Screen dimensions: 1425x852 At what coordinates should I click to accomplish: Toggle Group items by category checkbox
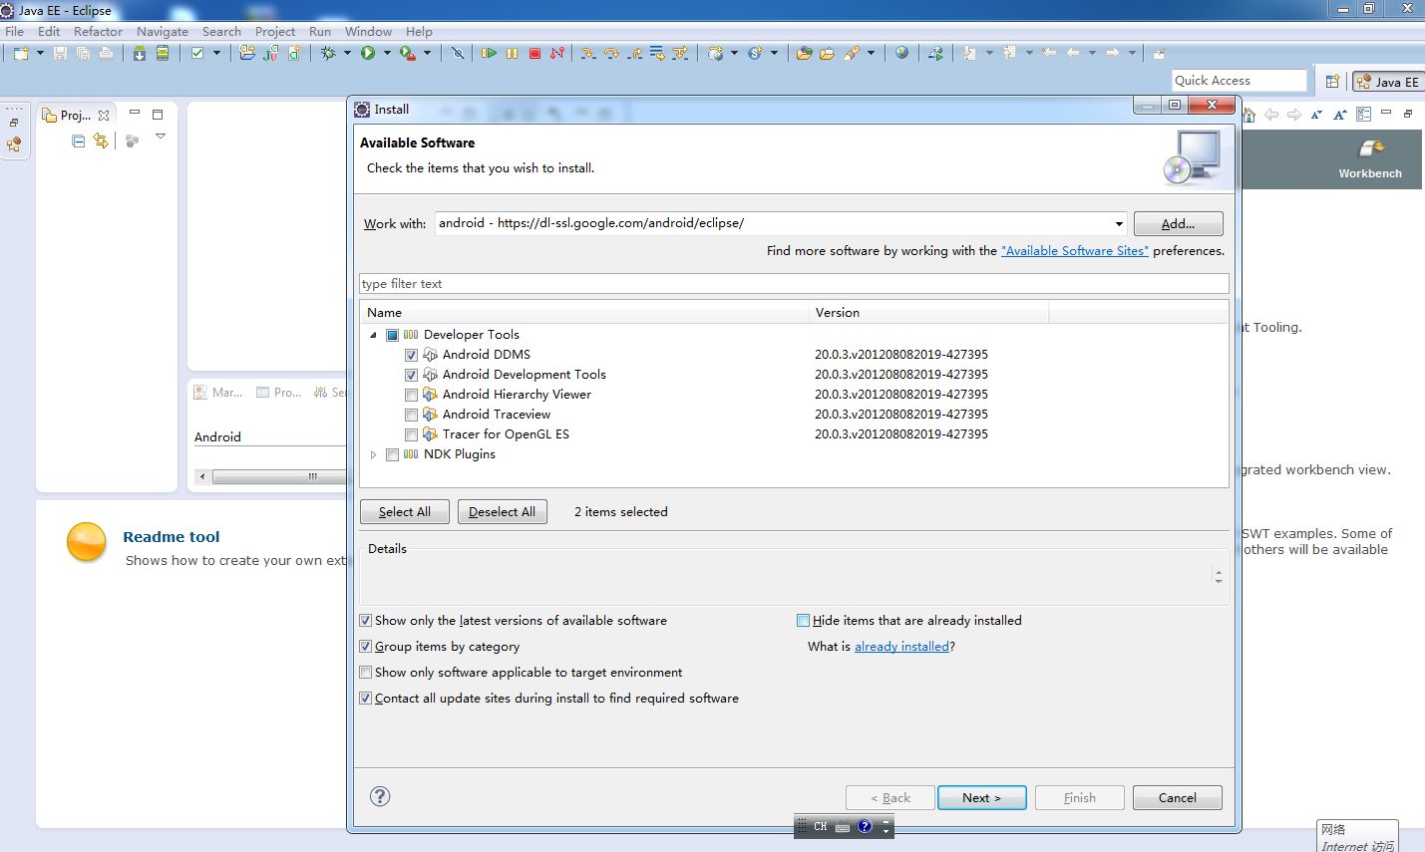pos(366,646)
